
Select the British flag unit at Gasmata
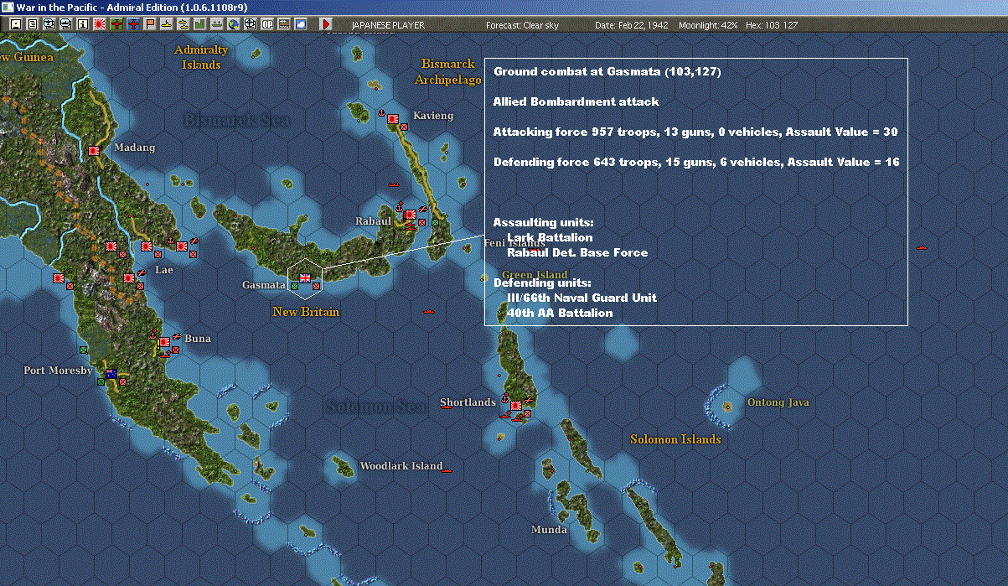(x=305, y=277)
